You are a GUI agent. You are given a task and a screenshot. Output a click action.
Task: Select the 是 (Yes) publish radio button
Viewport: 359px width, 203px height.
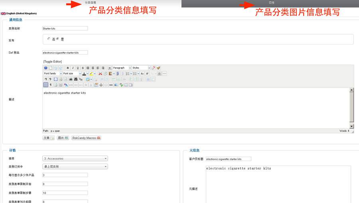pos(58,39)
